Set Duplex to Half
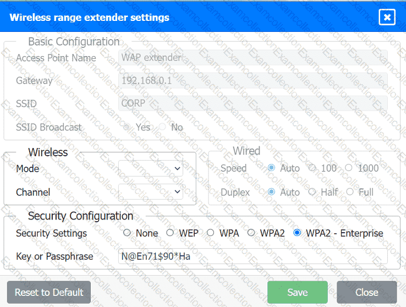This screenshot has width=406, height=307. click(x=312, y=192)
